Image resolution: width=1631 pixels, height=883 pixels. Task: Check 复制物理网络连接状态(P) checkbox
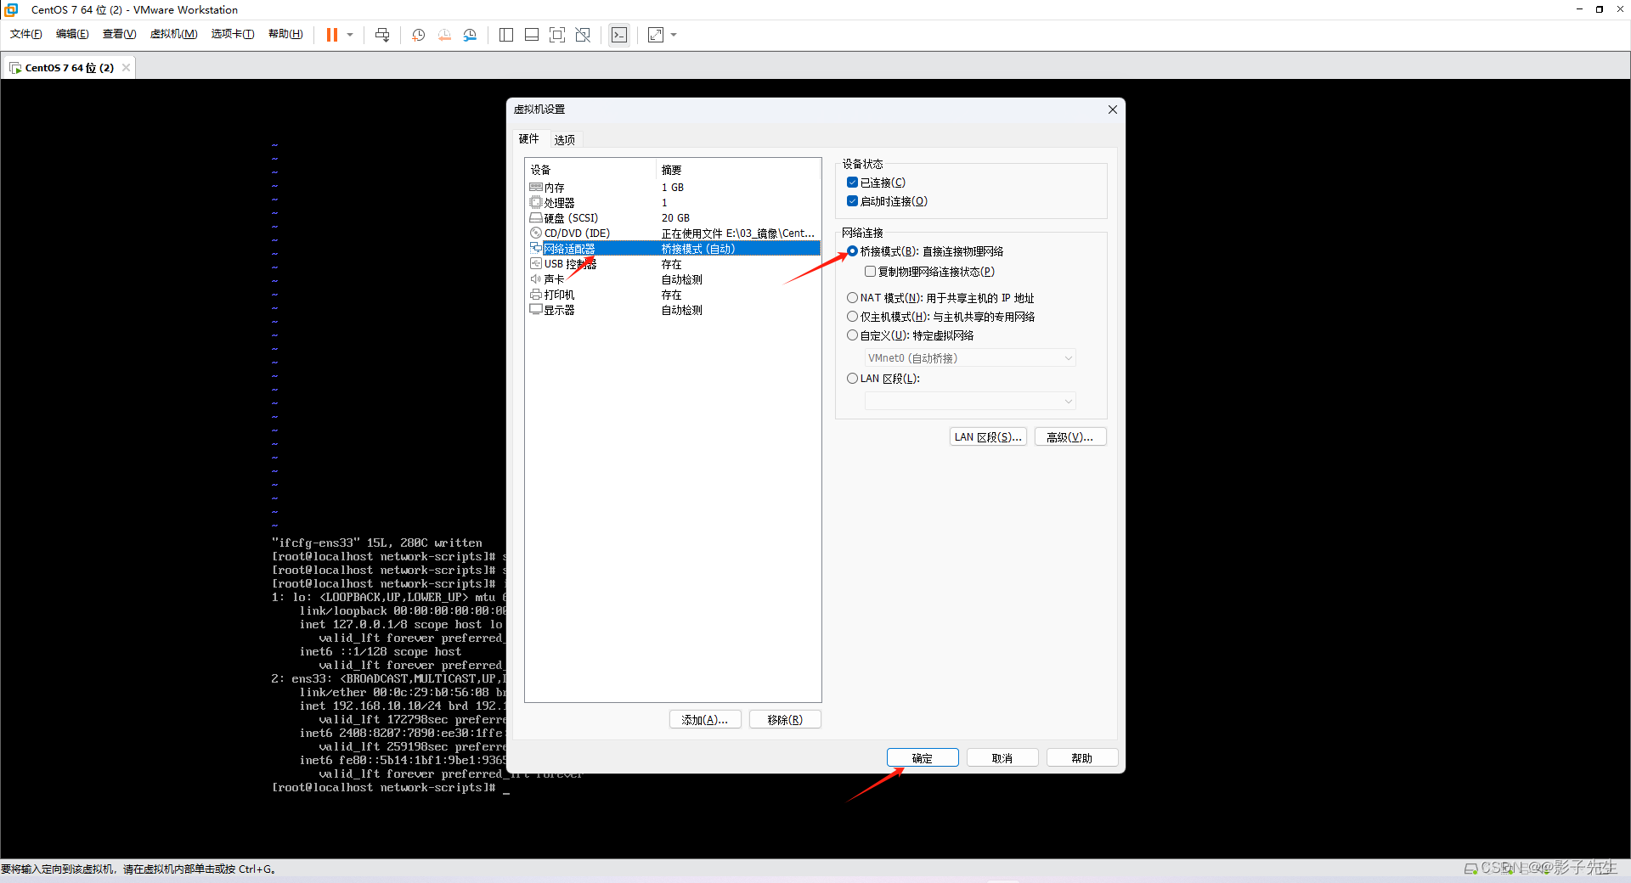click(x=870, y=272)
